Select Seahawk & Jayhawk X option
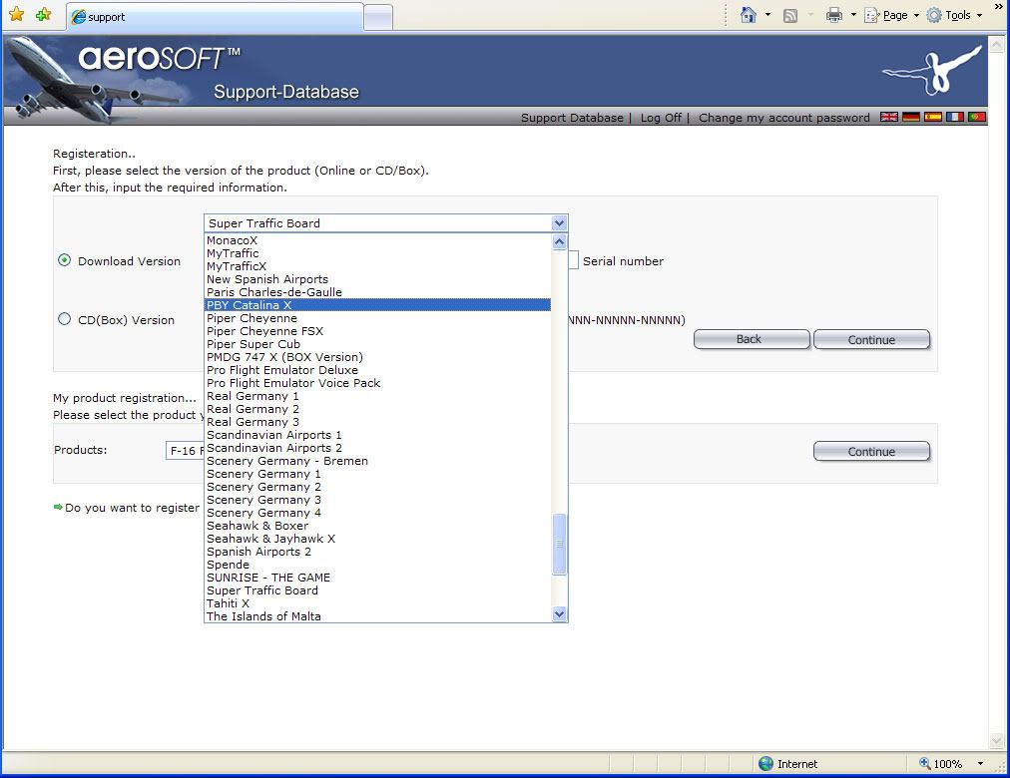Screen dimensions: 1010x778 pyautogui.click(x=377, y=539)
